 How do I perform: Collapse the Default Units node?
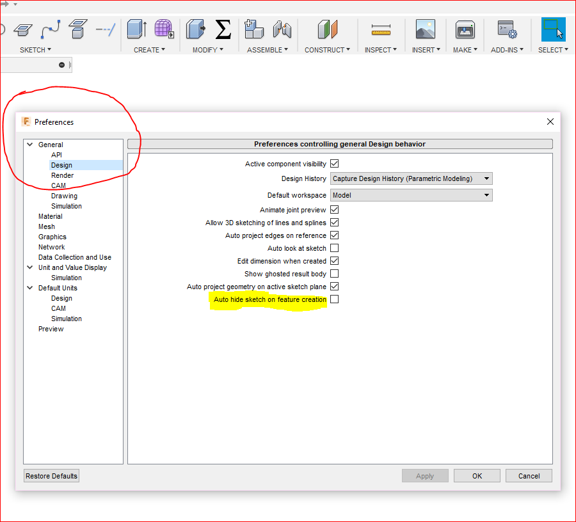point(30,288)
